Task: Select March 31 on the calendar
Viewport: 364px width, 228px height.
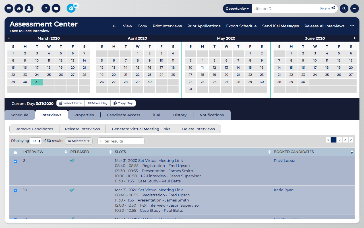Action: tap(37, 82)
